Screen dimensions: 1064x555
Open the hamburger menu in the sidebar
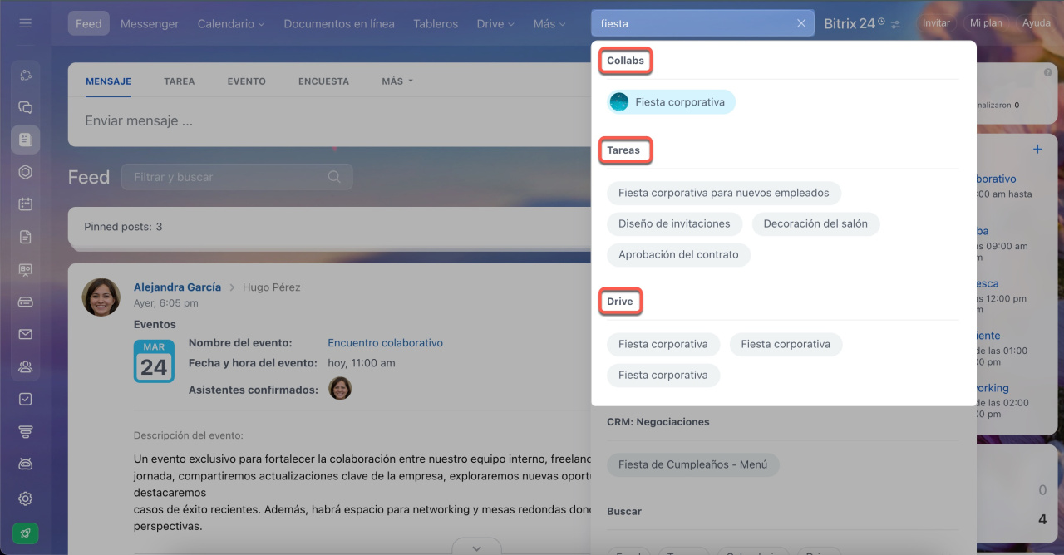(x=26, y=23)
